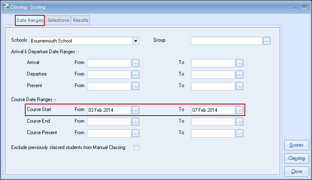The width and height of the screenshot is (312, 180).
Task: Click the Scores button
Action: (x=296, y=145)
